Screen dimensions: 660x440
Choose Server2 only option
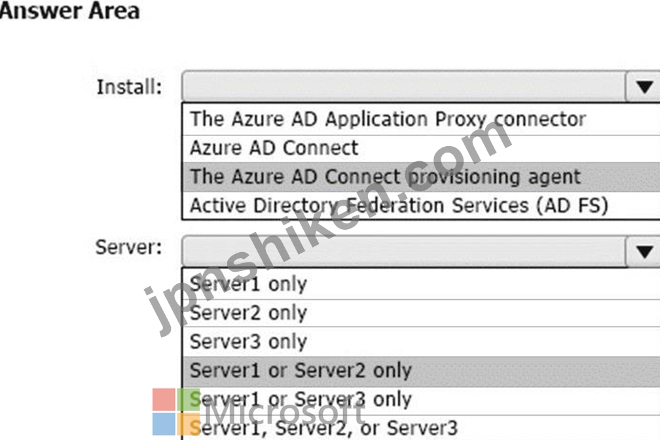coord(421,313)
